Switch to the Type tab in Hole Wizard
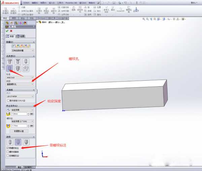Image resolution: width=202 pixels, height=171 pixels. pyautogui.click(x=10, y=36)
